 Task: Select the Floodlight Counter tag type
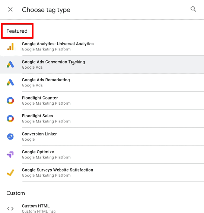tap(102, 101)
